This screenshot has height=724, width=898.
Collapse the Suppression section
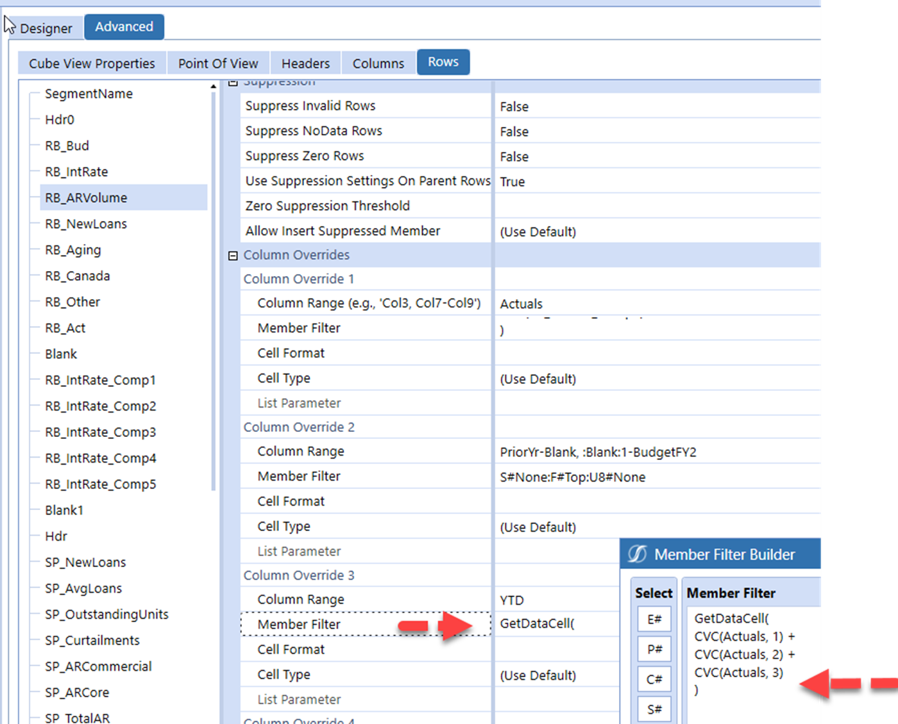pos(232,82)
